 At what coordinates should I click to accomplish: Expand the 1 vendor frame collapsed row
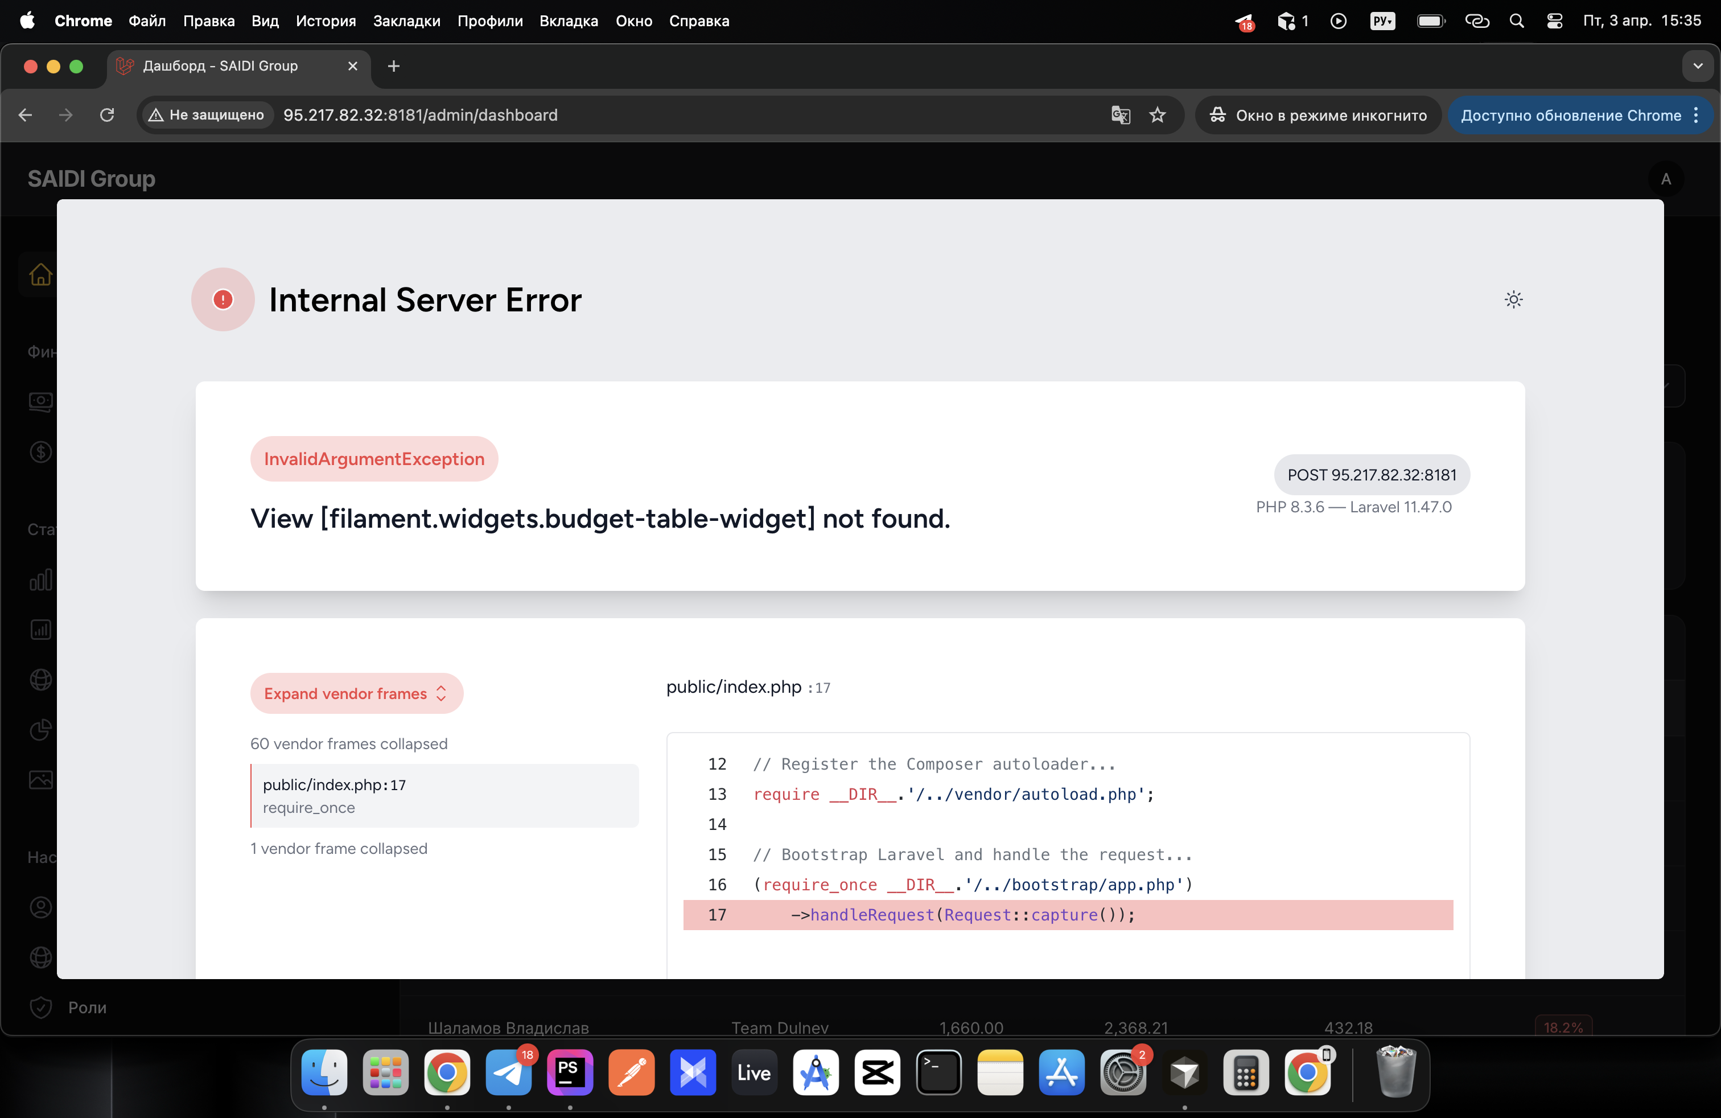coord(339,848)
